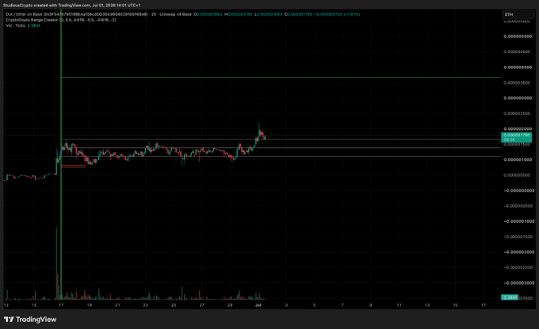Click the 11 date label on the time axis
This screenshot has width=539, height=329.
click(399, 305)
